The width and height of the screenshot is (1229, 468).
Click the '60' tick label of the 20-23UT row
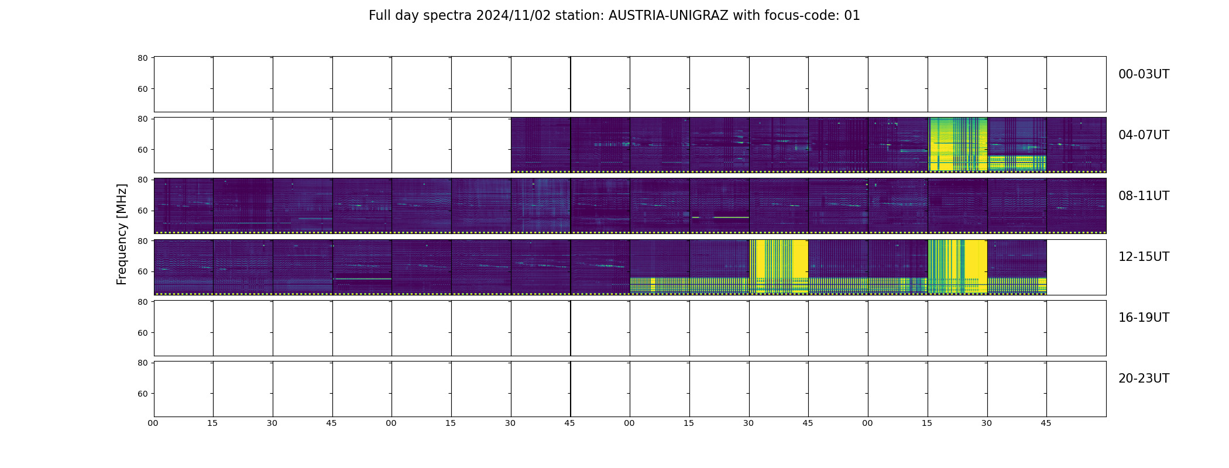tap(142, 394)
